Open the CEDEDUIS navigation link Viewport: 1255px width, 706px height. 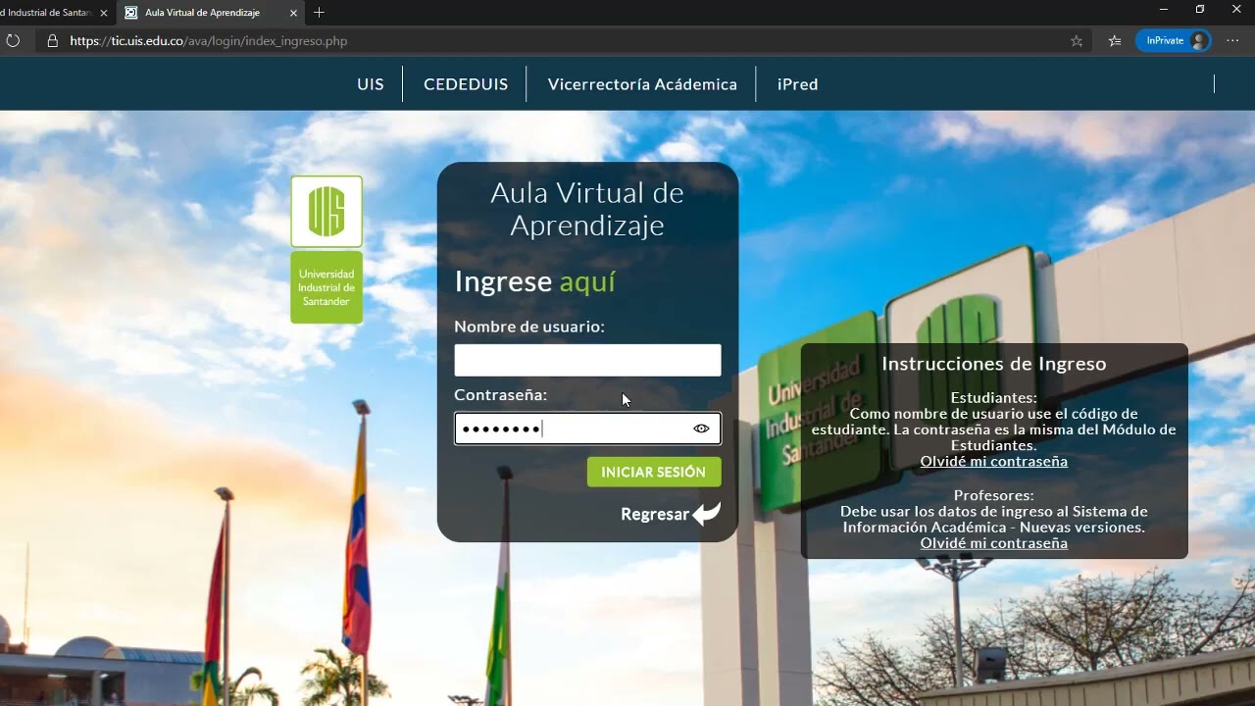466,84
